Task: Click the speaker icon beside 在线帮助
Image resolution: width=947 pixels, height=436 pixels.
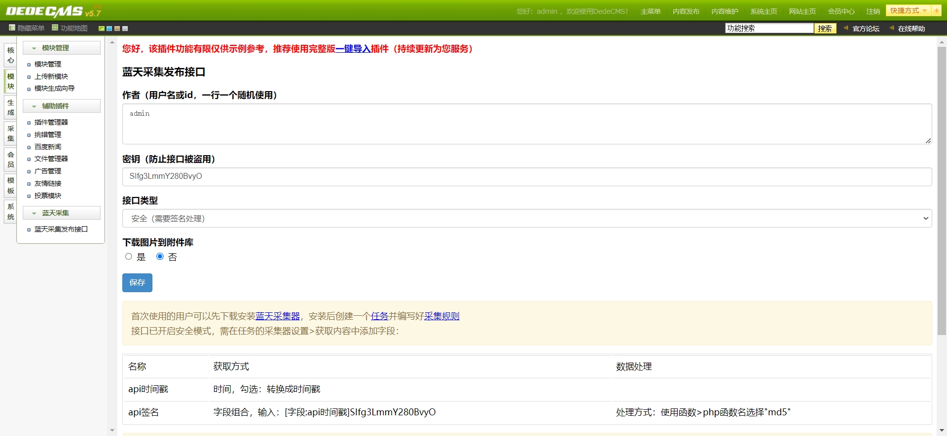Action: (891, 28)
